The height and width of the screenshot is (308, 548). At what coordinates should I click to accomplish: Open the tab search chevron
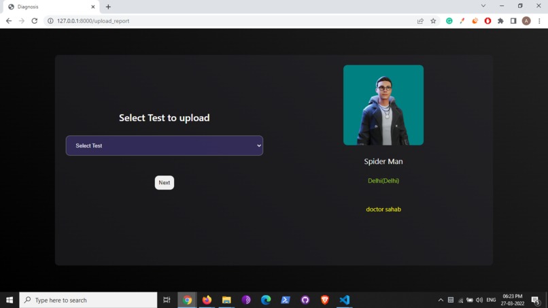tap(483, 6)
